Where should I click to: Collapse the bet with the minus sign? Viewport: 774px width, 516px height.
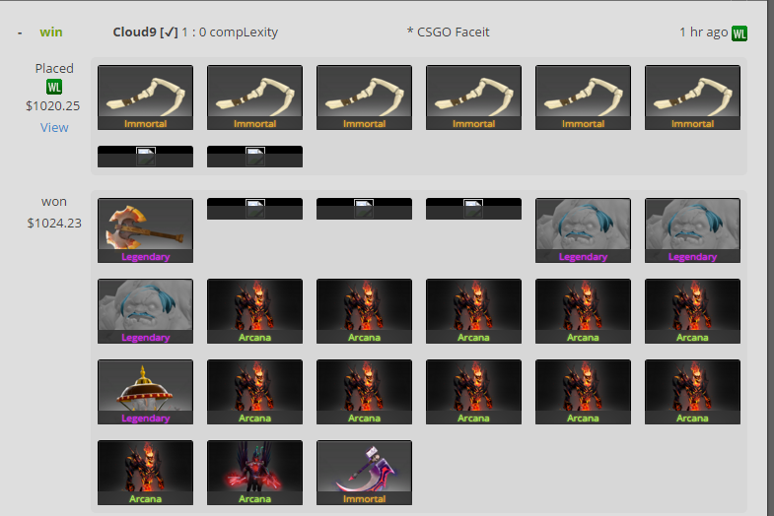point(20,33)
